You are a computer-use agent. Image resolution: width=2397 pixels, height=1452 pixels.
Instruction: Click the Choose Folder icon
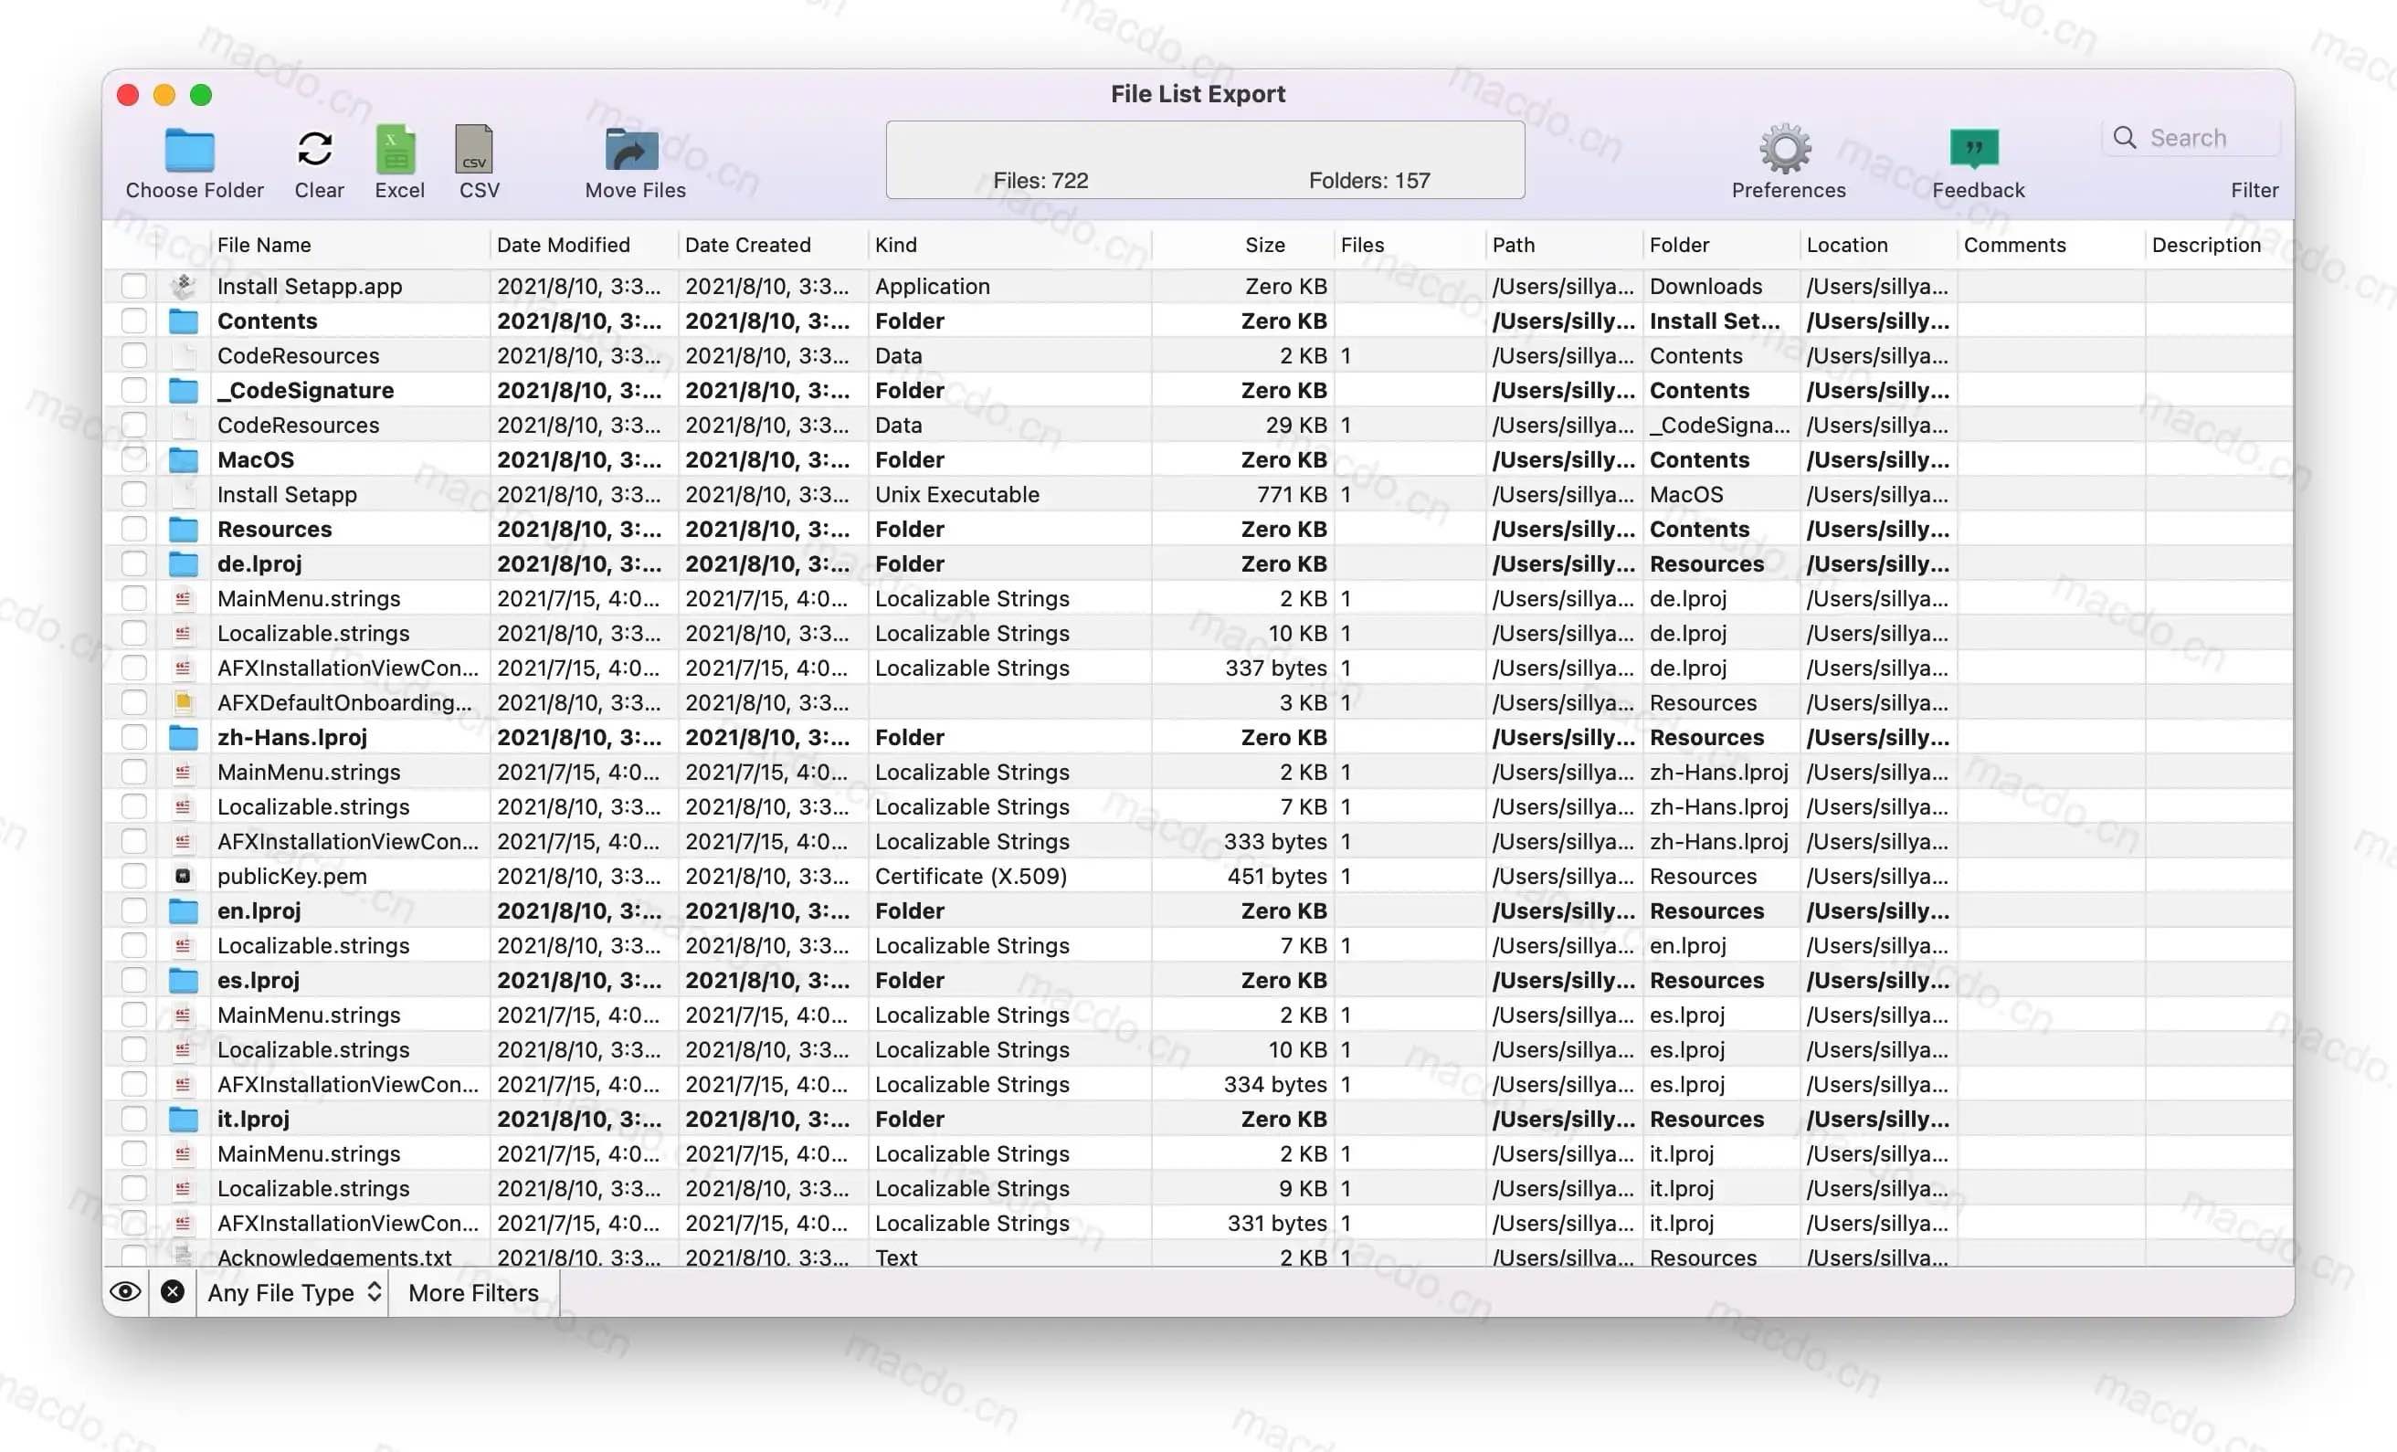pos(190,150)
